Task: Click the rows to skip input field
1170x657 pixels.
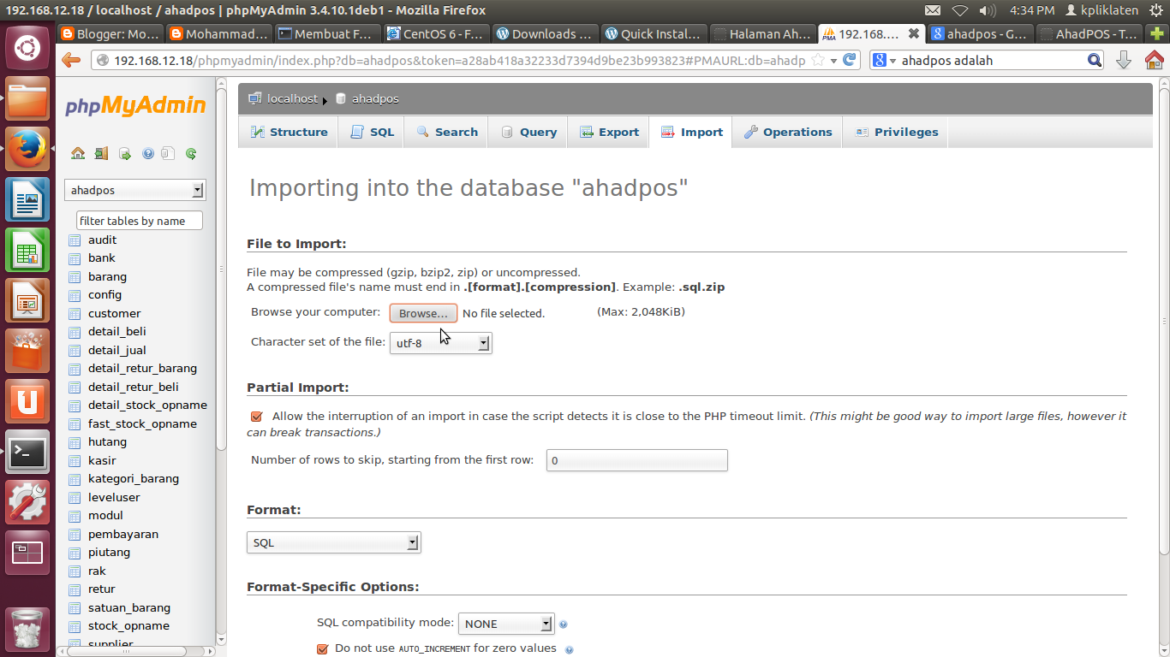Action: point(636,460)
